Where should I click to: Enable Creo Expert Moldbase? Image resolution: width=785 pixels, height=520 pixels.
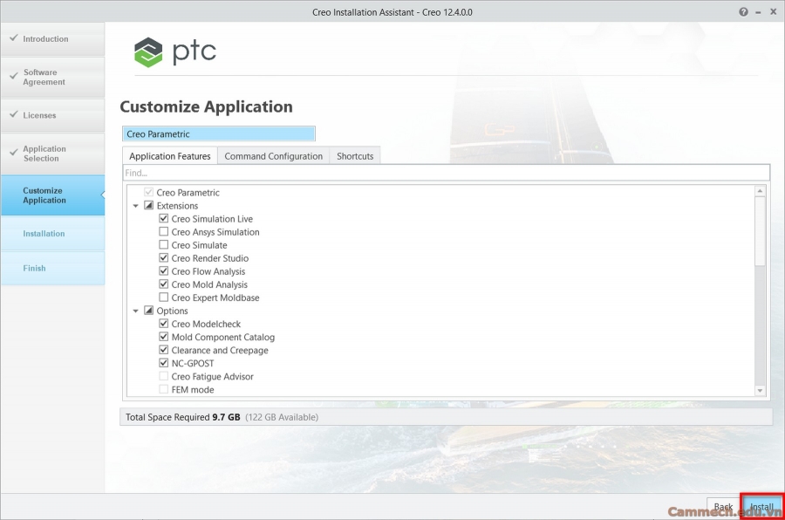tap(163, 297)
